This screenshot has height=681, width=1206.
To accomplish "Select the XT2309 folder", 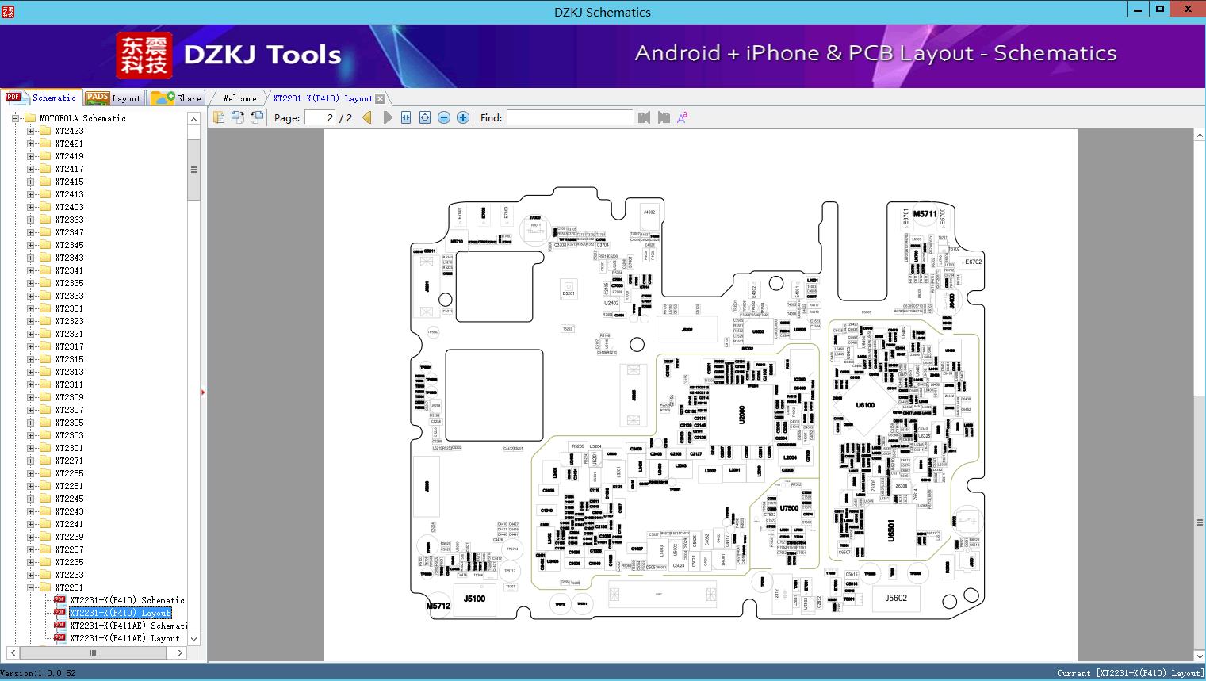I will (69, 397).
